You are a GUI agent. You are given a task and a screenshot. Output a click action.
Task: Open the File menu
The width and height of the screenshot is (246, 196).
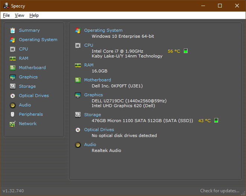click(x=6, y=15)
